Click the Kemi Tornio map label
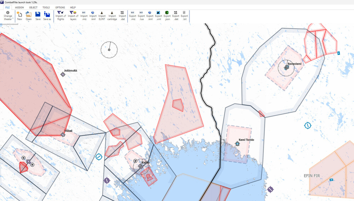354x201 pixels. [246, 140]
